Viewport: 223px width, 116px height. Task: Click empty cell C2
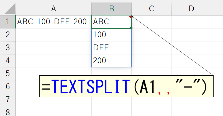click(x=152, y=35)
